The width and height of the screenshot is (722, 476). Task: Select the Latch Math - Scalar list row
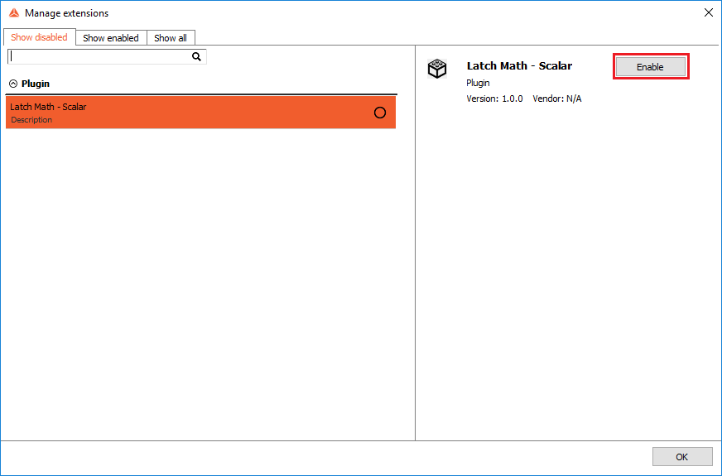pyautogui.click(x=200, y=113)
